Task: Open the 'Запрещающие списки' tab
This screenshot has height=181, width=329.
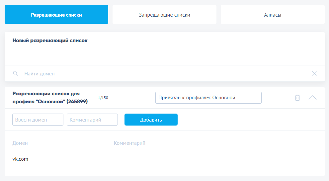Action: 164,15
